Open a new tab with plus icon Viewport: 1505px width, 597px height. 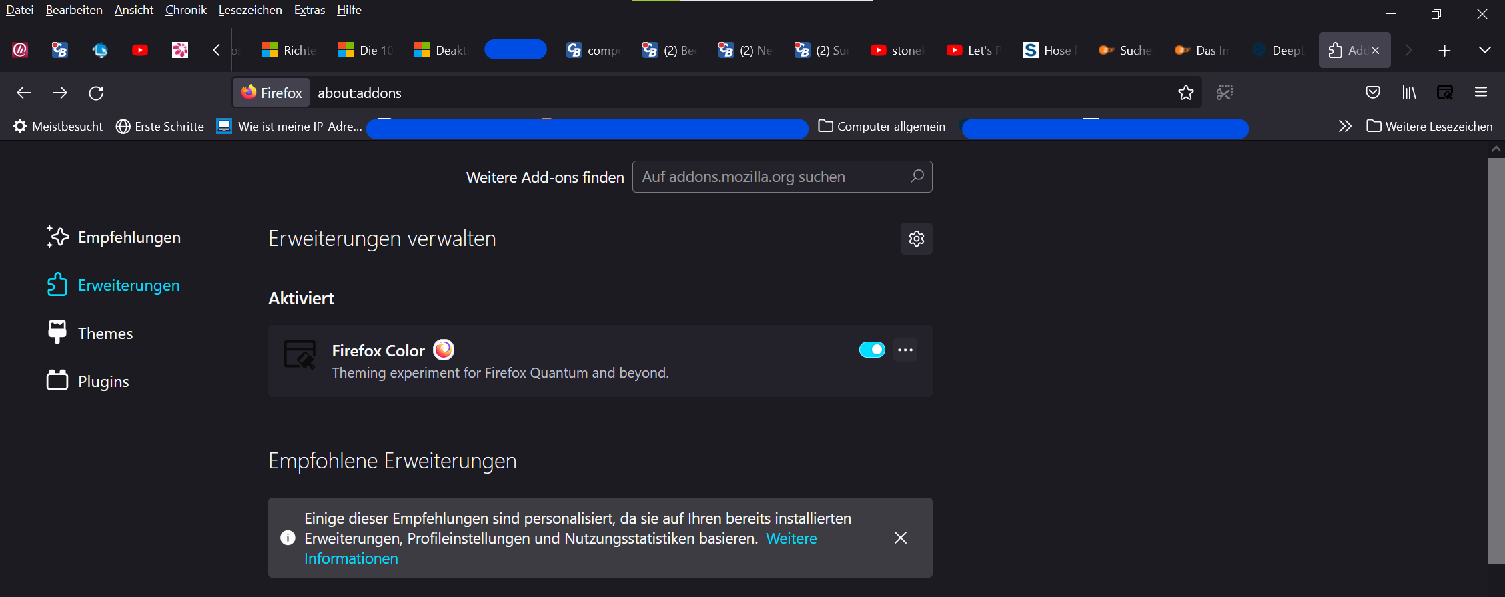(x=1444, y=51)
